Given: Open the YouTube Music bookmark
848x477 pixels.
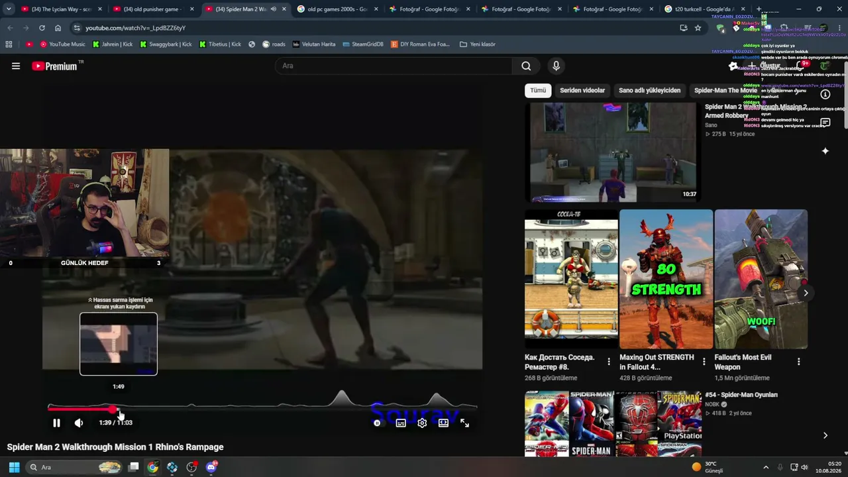Looking at the screenshot, I should (x=62, y=44).
